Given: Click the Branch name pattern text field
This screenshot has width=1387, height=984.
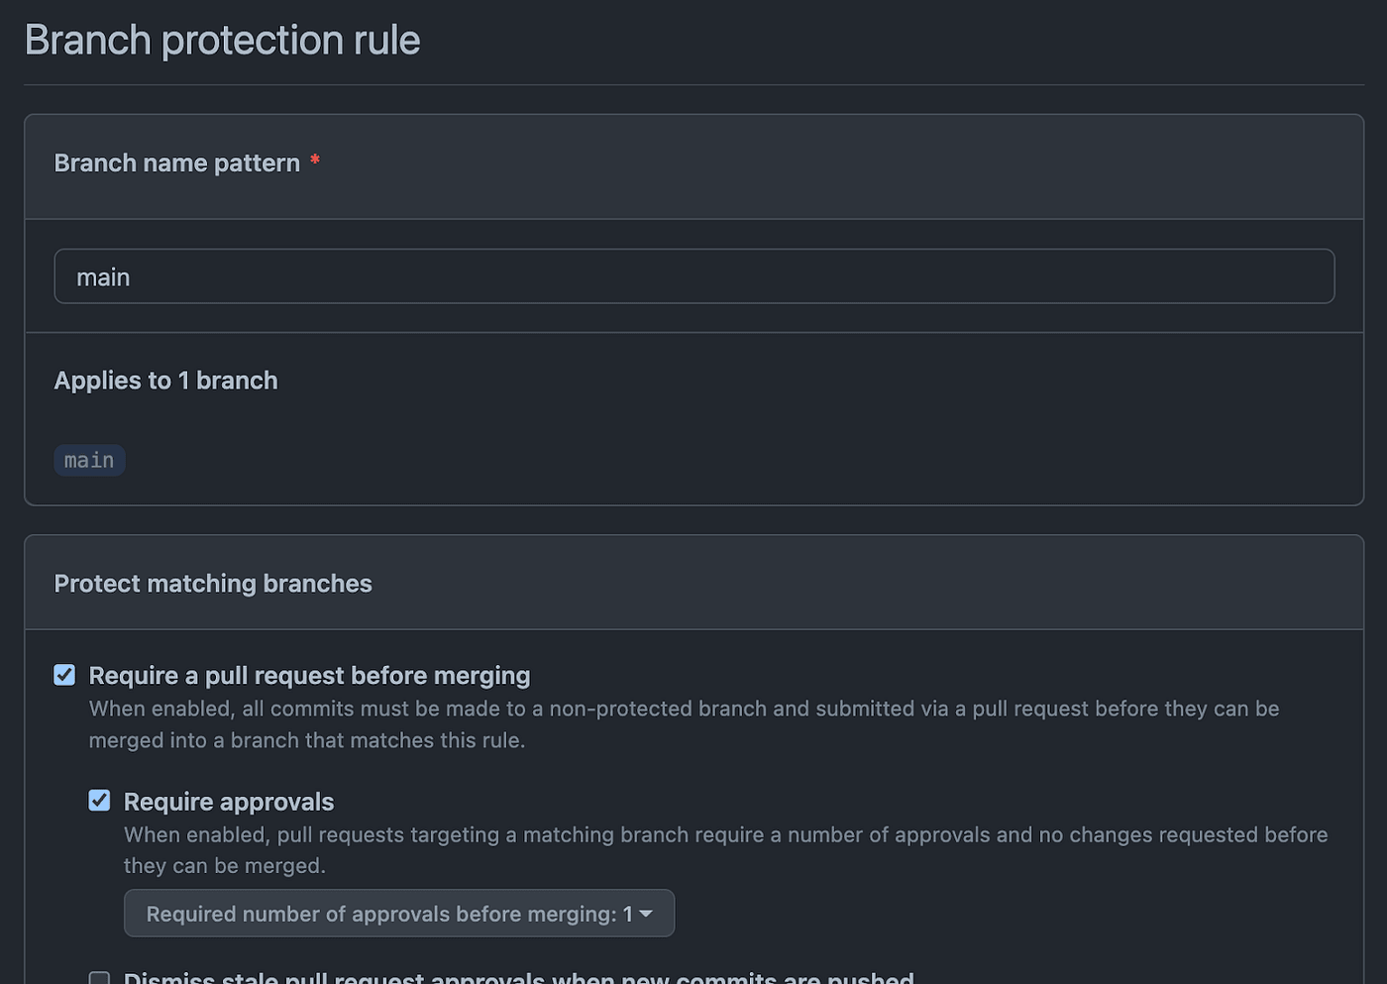Looking at the screenshot, I should click(x=693, y=276).
